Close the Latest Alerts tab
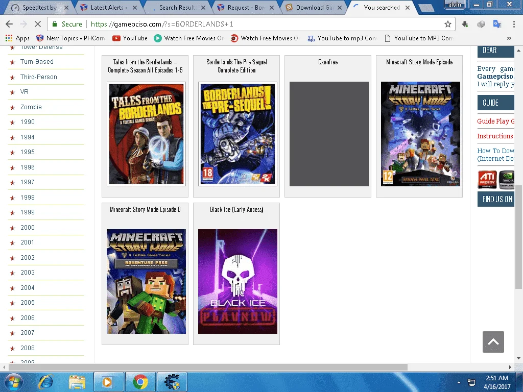This screenshot has height=392, width=523. tap(135, 7)
